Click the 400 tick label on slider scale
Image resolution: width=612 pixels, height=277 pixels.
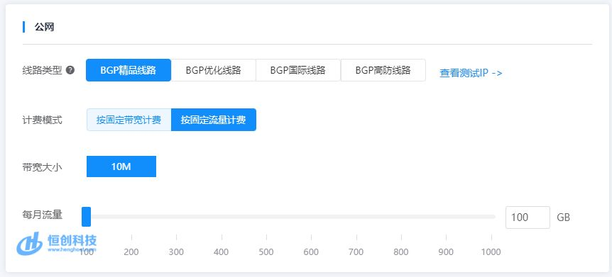[x=222, y=251]
